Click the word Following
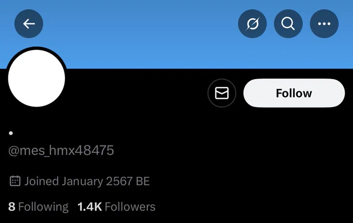 44,207
